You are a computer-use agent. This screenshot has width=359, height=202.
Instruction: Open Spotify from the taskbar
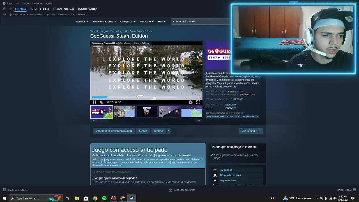104,198
